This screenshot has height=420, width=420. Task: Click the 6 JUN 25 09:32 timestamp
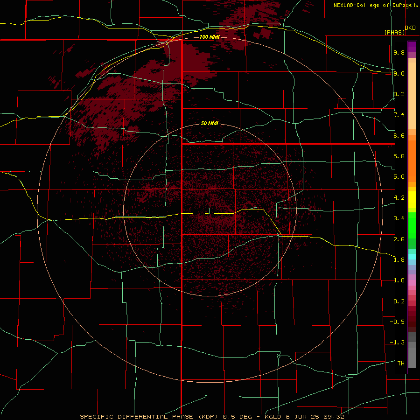(315, 417)
